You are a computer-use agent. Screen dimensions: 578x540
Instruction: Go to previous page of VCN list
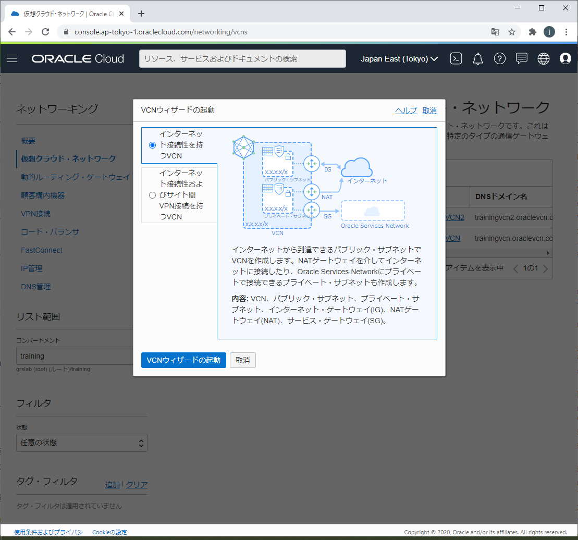click(x=515, y=268)
